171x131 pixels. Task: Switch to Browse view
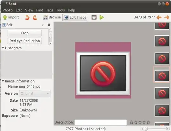(52, 17)
